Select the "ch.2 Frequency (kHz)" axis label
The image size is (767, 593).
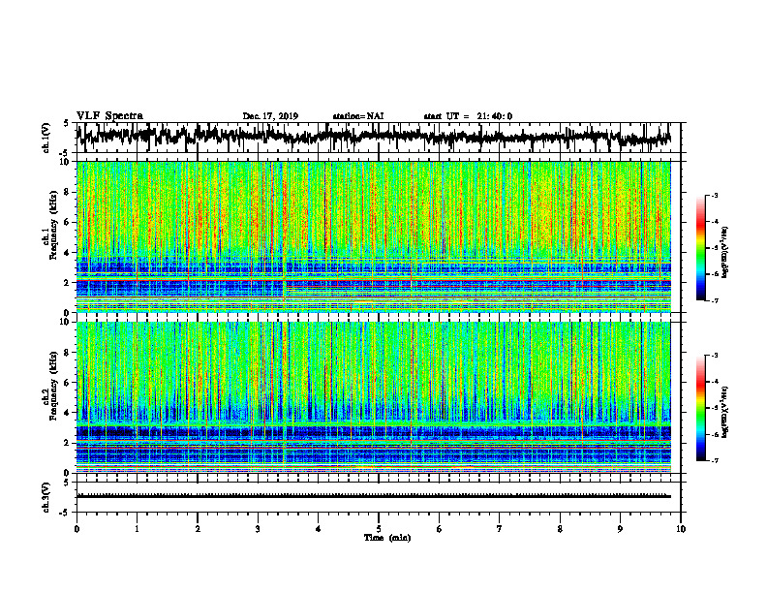tap(50, 385)
